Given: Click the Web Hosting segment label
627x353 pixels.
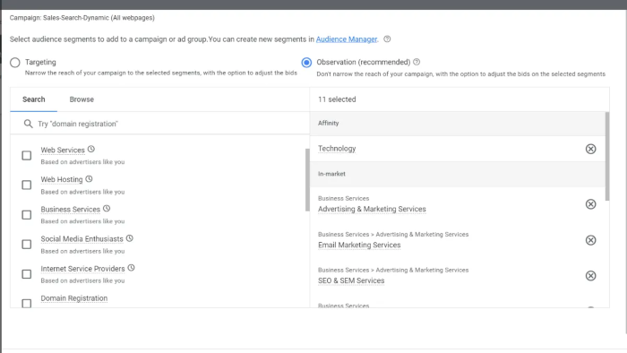Looking at the screenshot, I should pyautogui.click(x=62, y=179).
